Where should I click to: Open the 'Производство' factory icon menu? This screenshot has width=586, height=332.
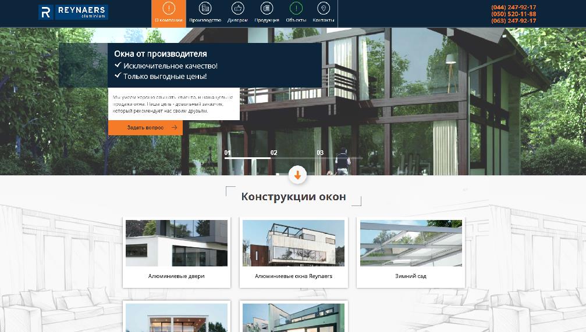[205, 13]
